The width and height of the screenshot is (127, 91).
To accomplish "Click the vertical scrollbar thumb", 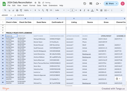I will click(126, 28).
